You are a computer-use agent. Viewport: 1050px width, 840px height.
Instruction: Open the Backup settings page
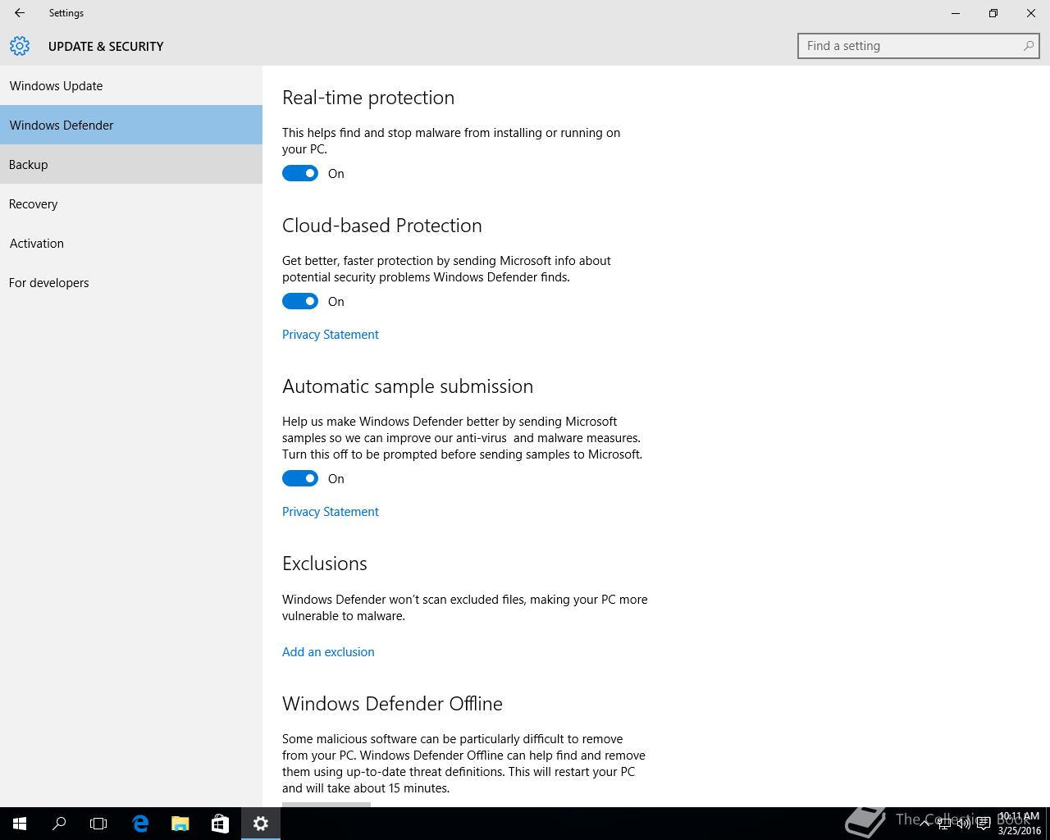coord(131,164)
